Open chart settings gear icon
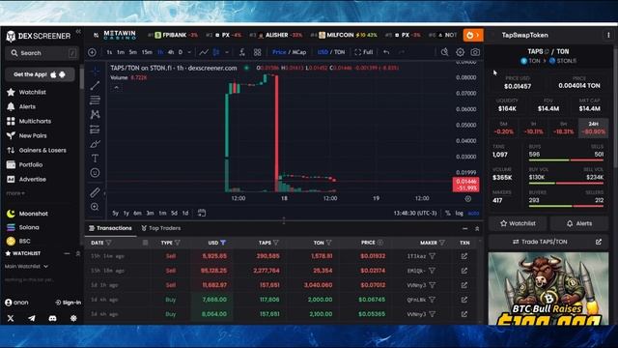Screen dimensions: 618x348 [x=460, y=52]
